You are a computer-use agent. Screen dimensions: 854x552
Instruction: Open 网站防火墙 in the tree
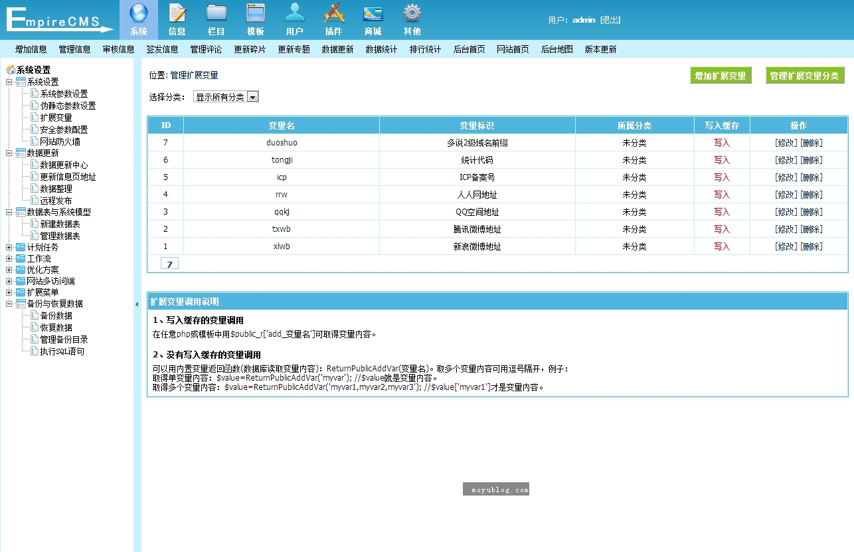(x=60, y=141)
